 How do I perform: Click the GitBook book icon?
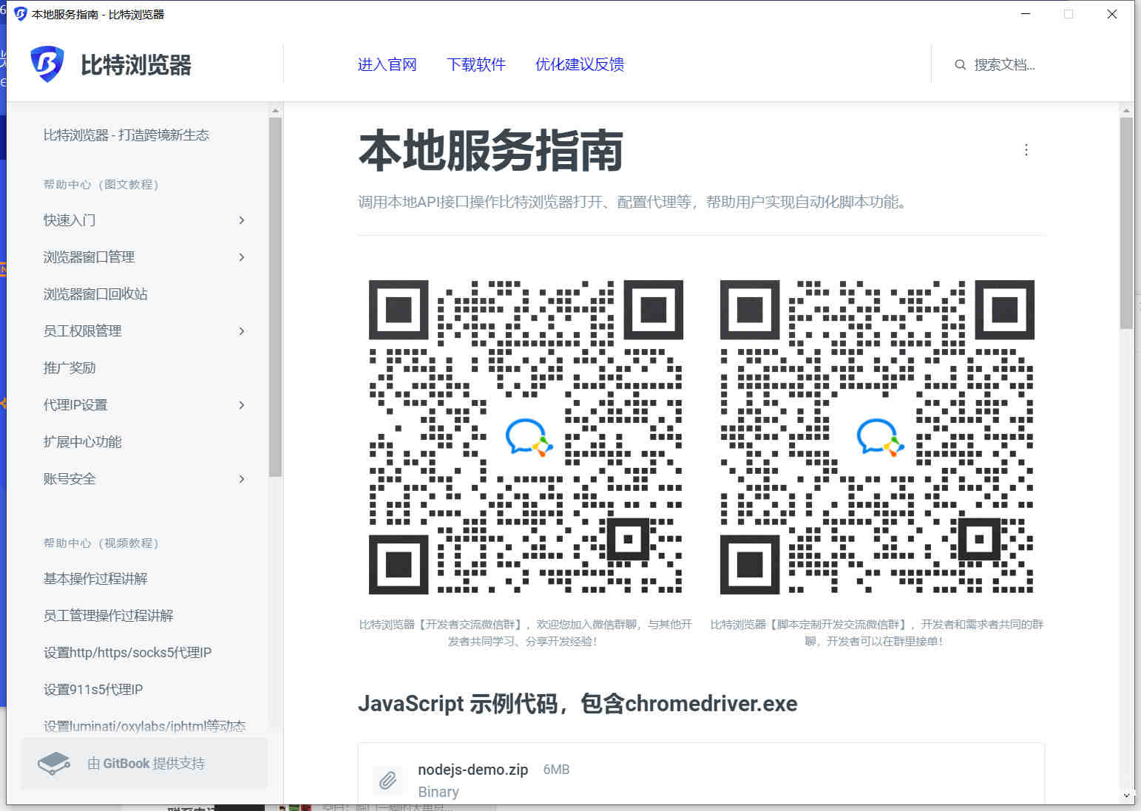click(54, 763)
